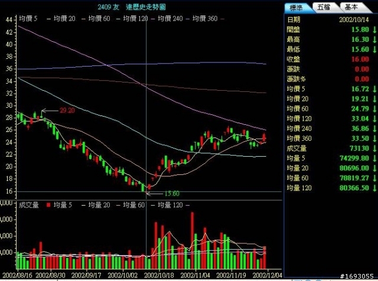Click the 均價 20 legend label
The height and width of the screenshot is (281, 378).
[64, 18]
